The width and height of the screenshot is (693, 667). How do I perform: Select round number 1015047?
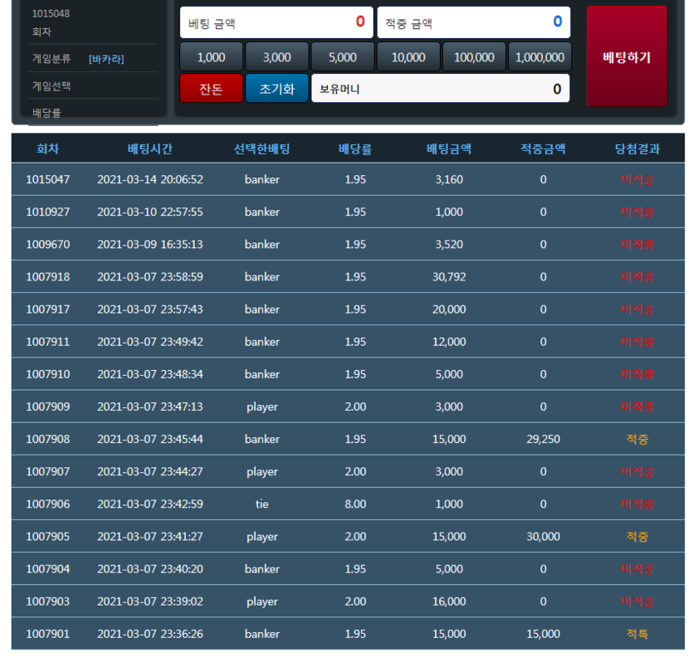[48, 179]
